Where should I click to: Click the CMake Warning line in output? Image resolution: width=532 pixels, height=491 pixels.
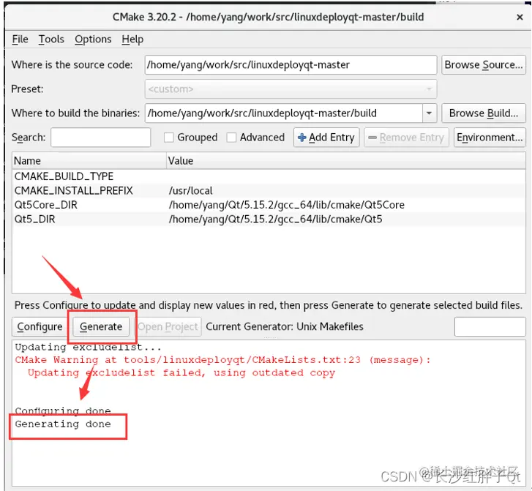click(x=223, y=360)
